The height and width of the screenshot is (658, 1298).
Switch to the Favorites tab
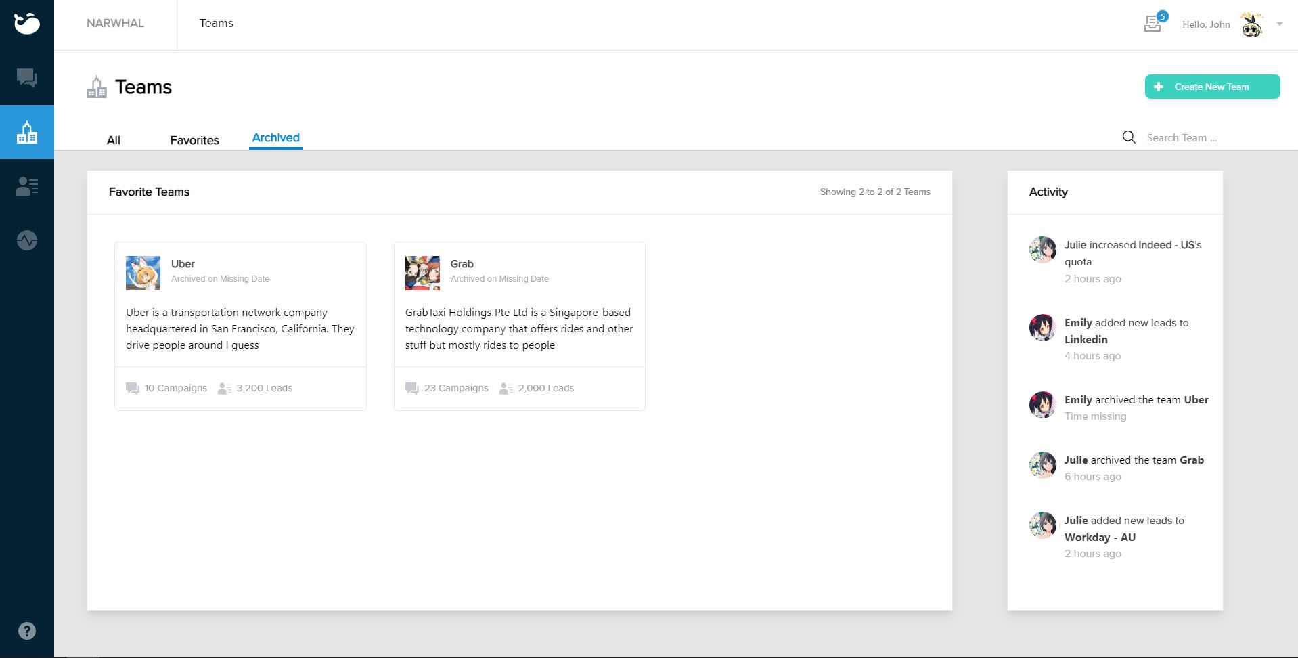click(x=195, y=140)
